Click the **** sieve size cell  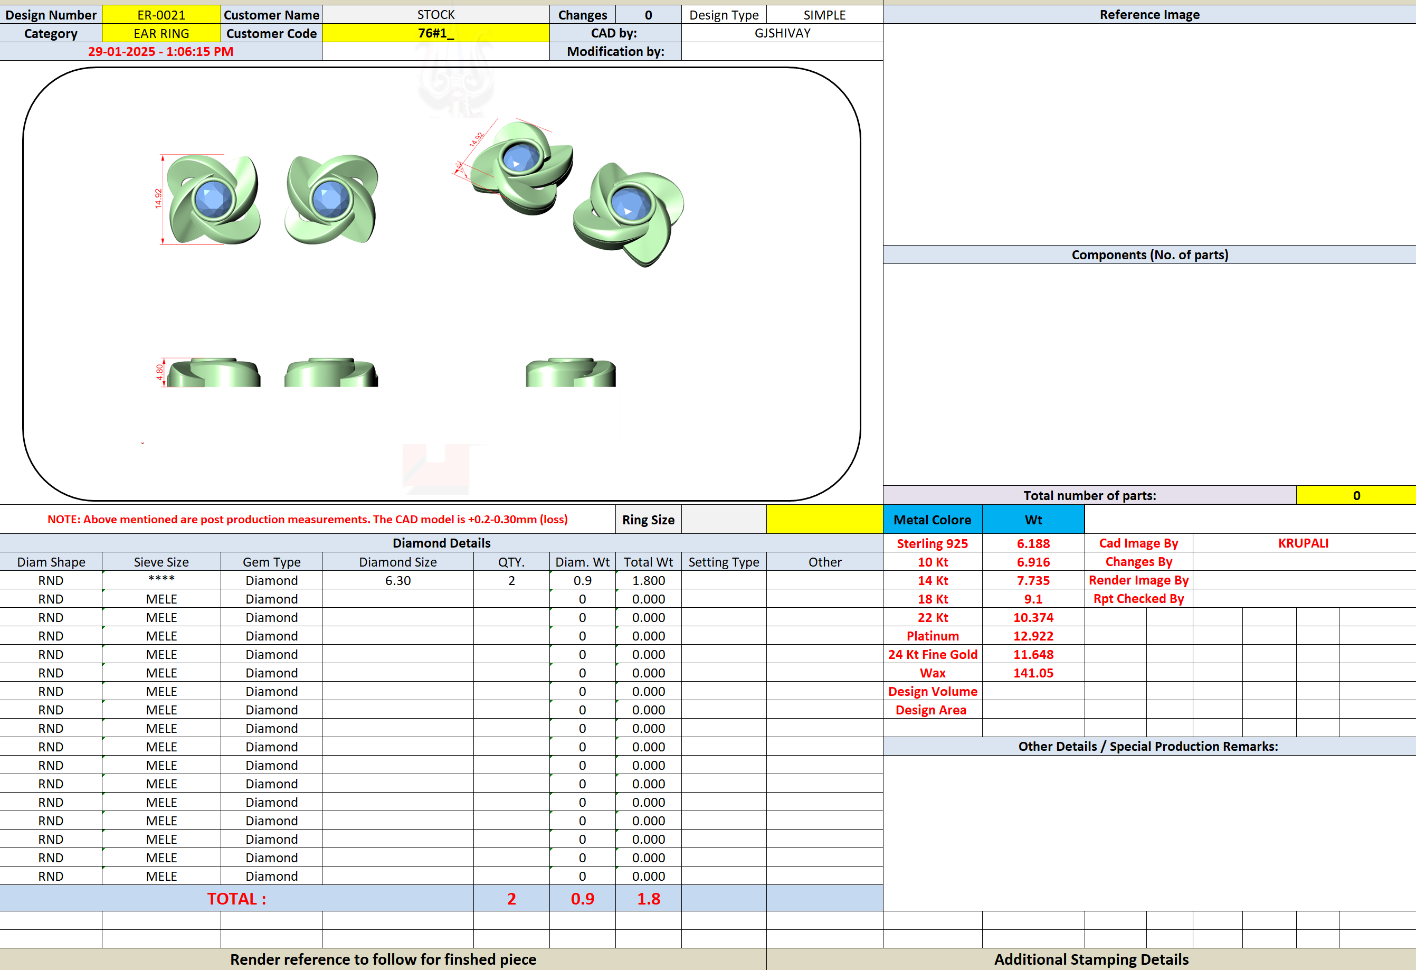[161, 580]
